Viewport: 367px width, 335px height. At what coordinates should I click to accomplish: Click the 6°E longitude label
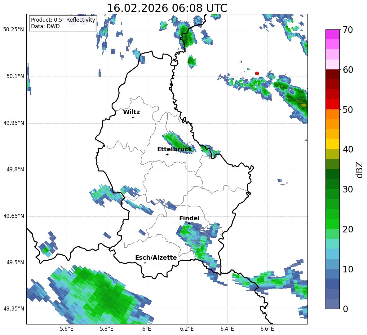[147, 329]
